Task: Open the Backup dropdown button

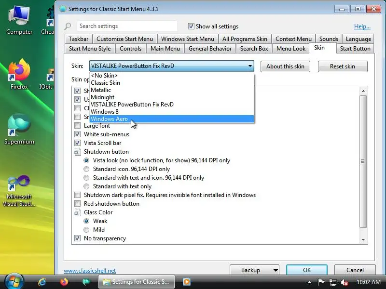Action: pos(254,270)
